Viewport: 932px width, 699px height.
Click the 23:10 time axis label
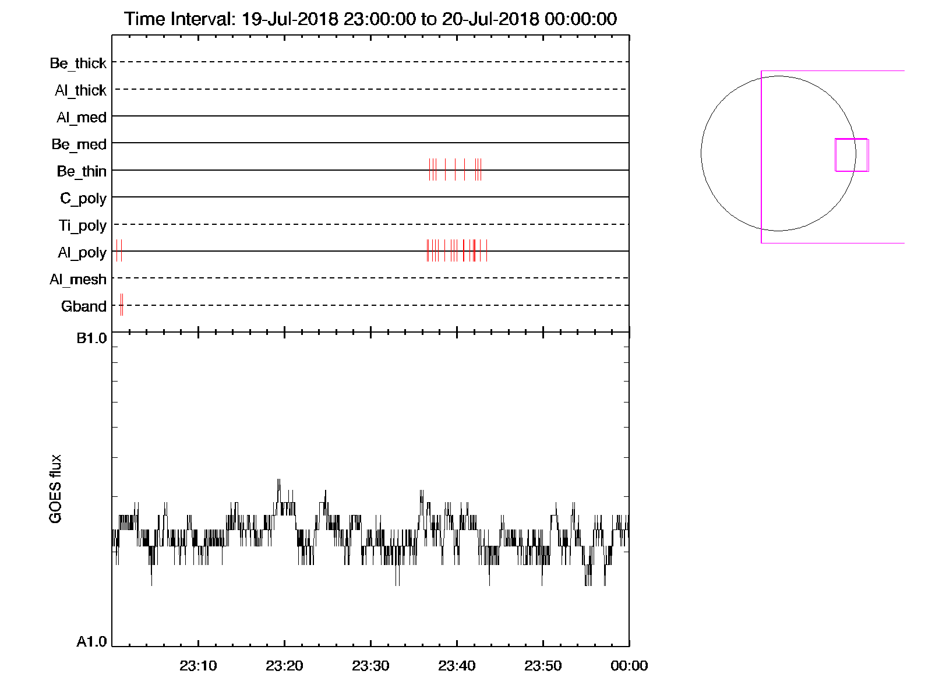pos(198,666)
